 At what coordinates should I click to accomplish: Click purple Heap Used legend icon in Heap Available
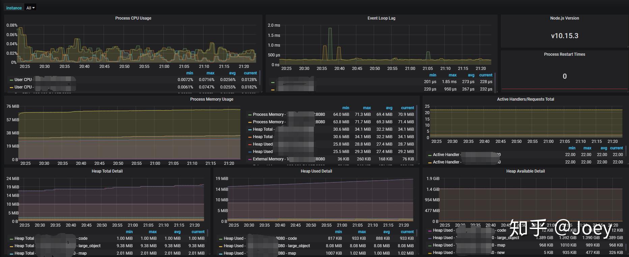[x=430, y=231]
